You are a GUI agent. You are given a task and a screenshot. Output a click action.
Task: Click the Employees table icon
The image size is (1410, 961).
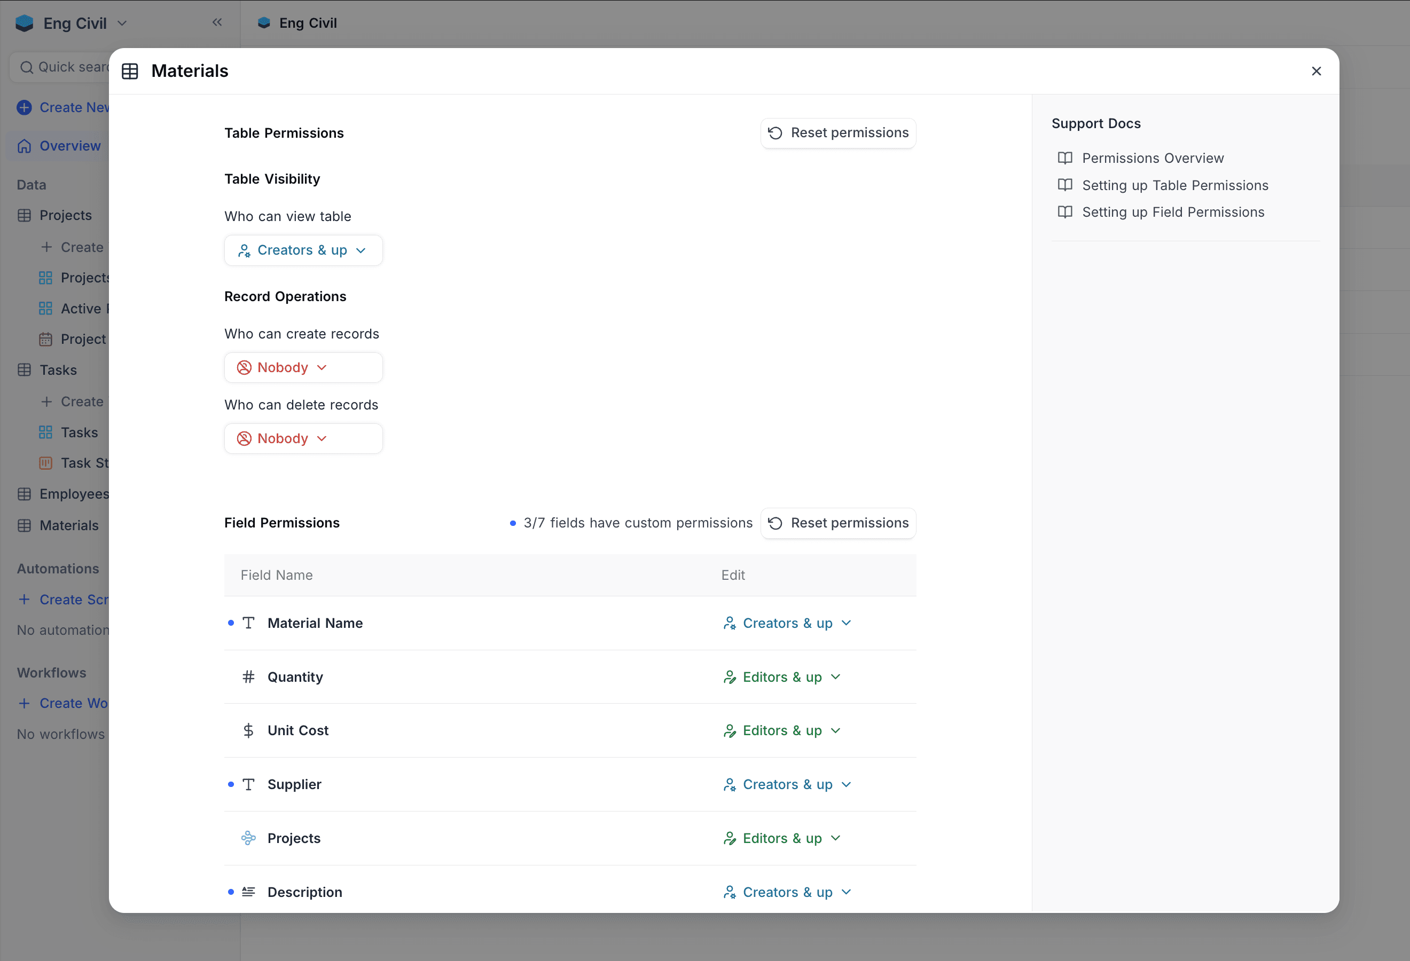coord(24,493)
